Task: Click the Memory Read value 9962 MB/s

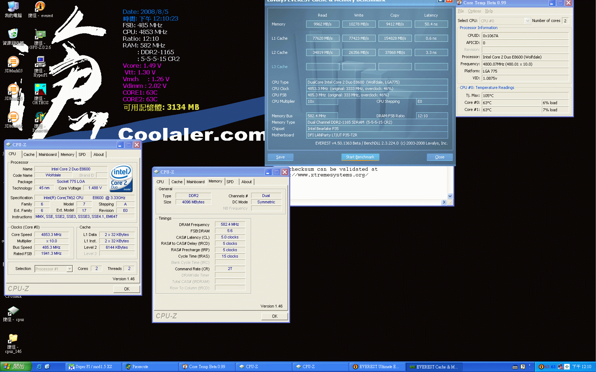Action: (x=322, y=24)
